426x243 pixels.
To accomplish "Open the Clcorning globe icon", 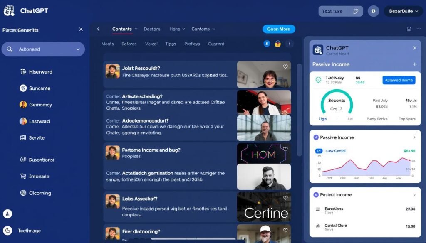I will pyautogui.click(x=23, y=193).
